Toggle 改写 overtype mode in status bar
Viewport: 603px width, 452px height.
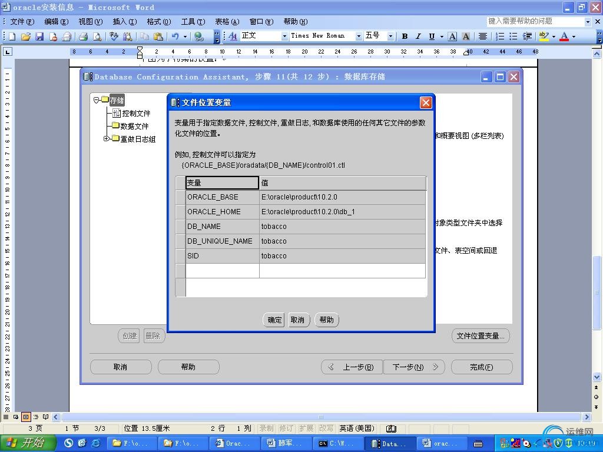coord(326,428)
